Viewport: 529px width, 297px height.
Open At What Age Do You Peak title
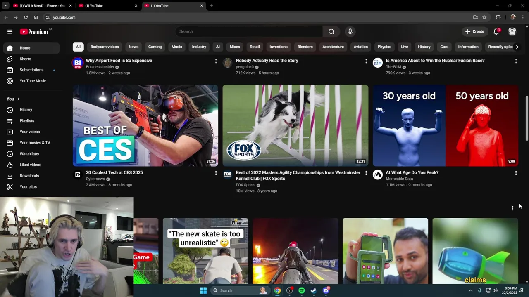coord(412,172)
